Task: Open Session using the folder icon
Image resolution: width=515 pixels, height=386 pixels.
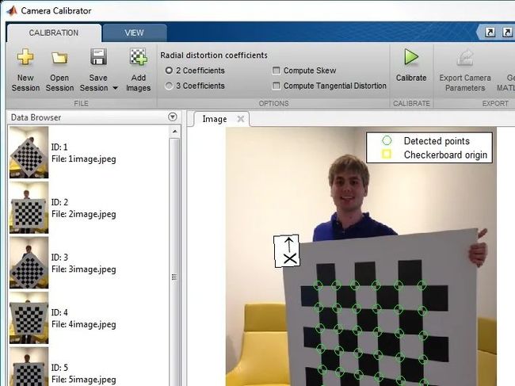Action: [x=59, y=58]
